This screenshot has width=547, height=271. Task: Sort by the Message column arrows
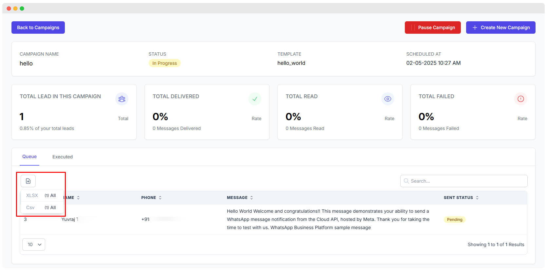click(x=252, y=198)
